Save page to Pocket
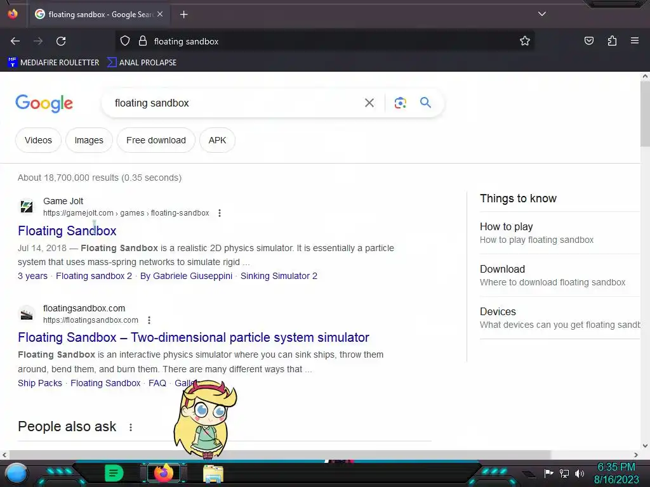The image size is (650, 487). point(589,41)
